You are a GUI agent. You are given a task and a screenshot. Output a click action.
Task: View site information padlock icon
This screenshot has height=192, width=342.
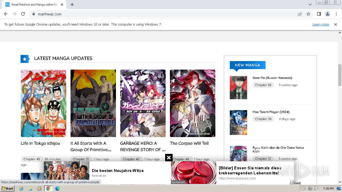[x=34, y=14]
